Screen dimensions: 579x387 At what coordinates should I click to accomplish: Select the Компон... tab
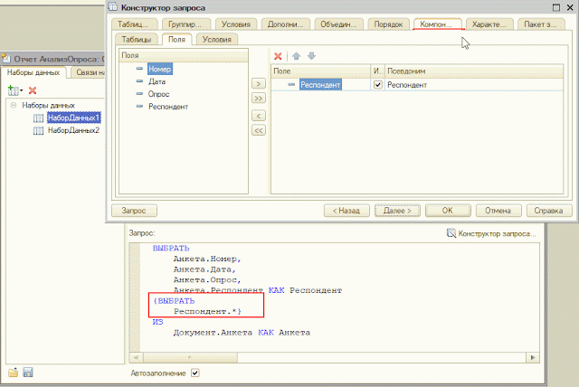coord(438,24)
